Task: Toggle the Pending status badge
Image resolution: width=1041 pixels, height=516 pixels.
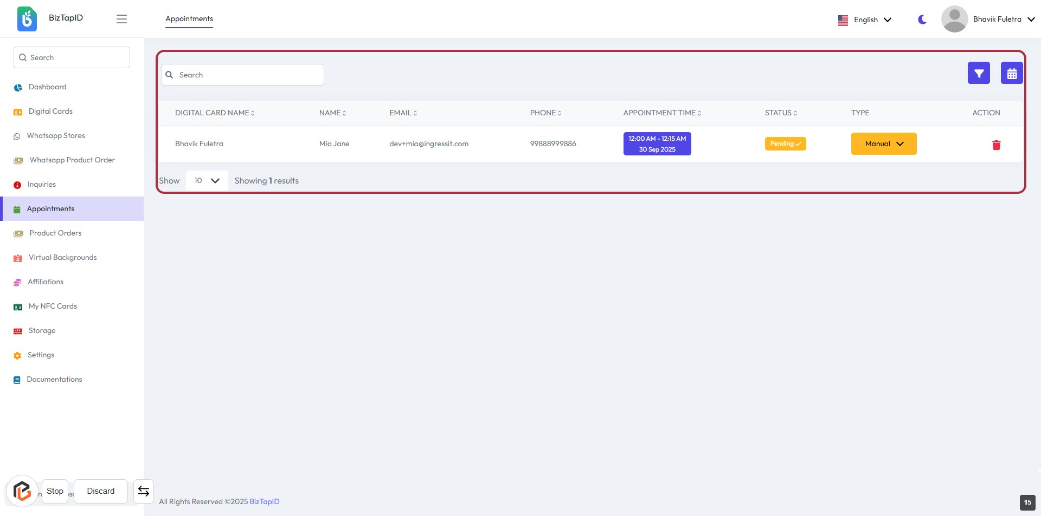Action: pyautogui.click(x=785, y=143)
